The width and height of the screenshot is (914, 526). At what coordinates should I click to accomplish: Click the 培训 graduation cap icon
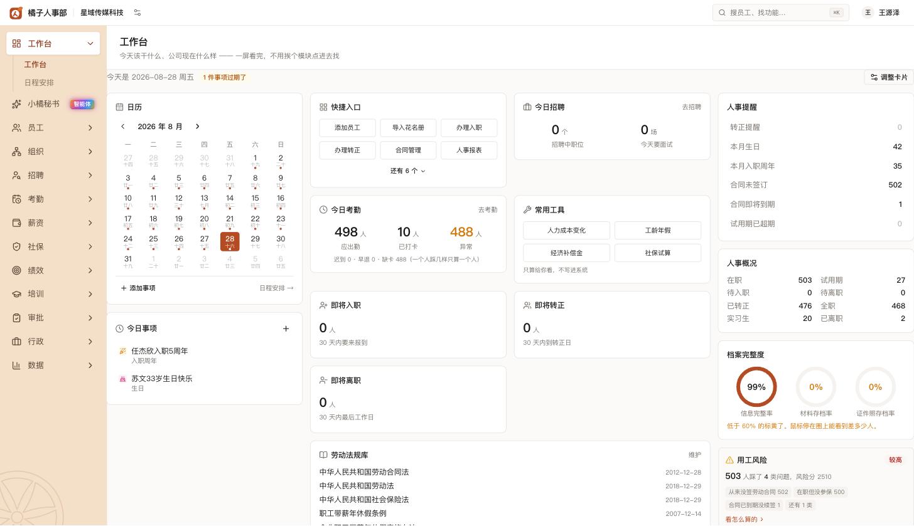tap(17, 294)
